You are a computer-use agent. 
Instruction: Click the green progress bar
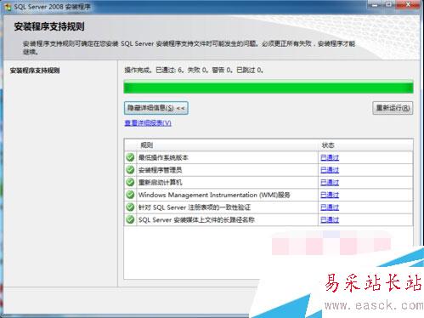click(x=269, y=87)
